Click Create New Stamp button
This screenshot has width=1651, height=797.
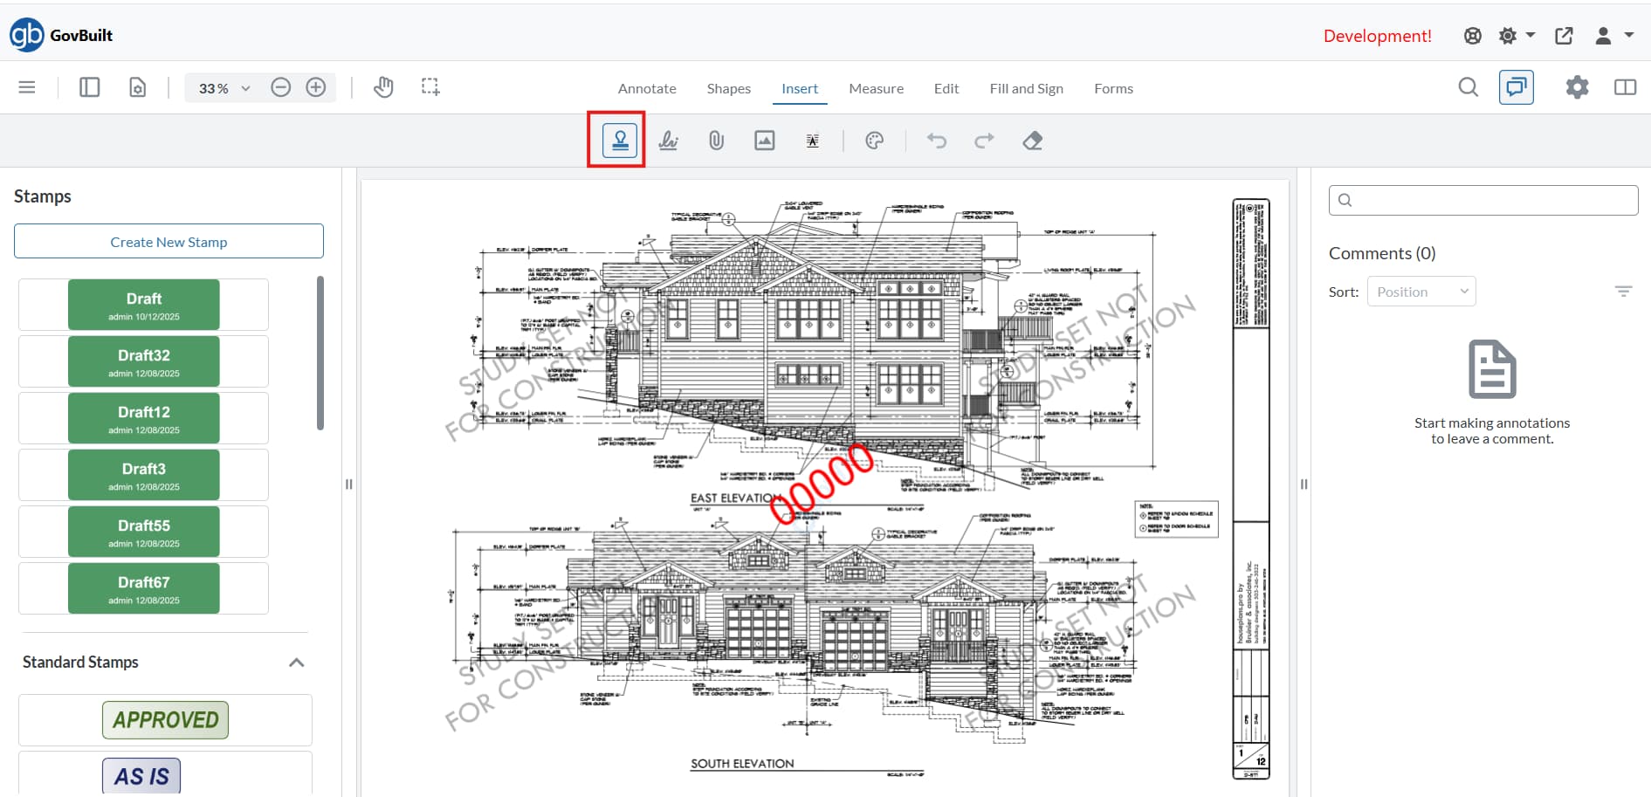[x=169, y=242]
